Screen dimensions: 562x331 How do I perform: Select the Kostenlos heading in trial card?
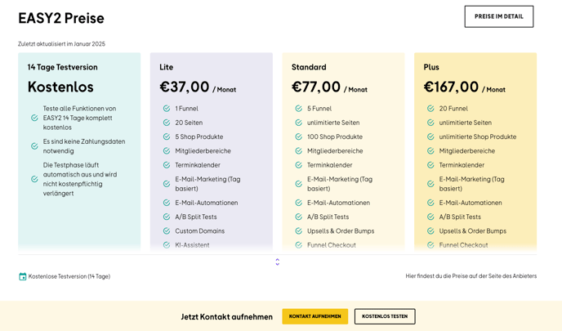(60, 87)
